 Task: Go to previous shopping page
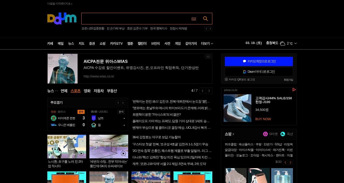(285, 162)
